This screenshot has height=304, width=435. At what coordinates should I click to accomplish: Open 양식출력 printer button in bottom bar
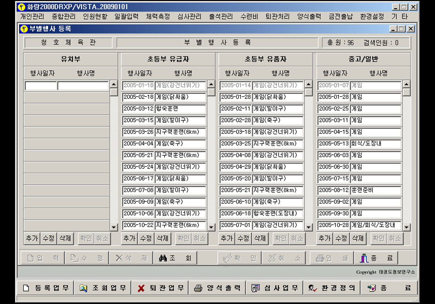pos(217,288)
